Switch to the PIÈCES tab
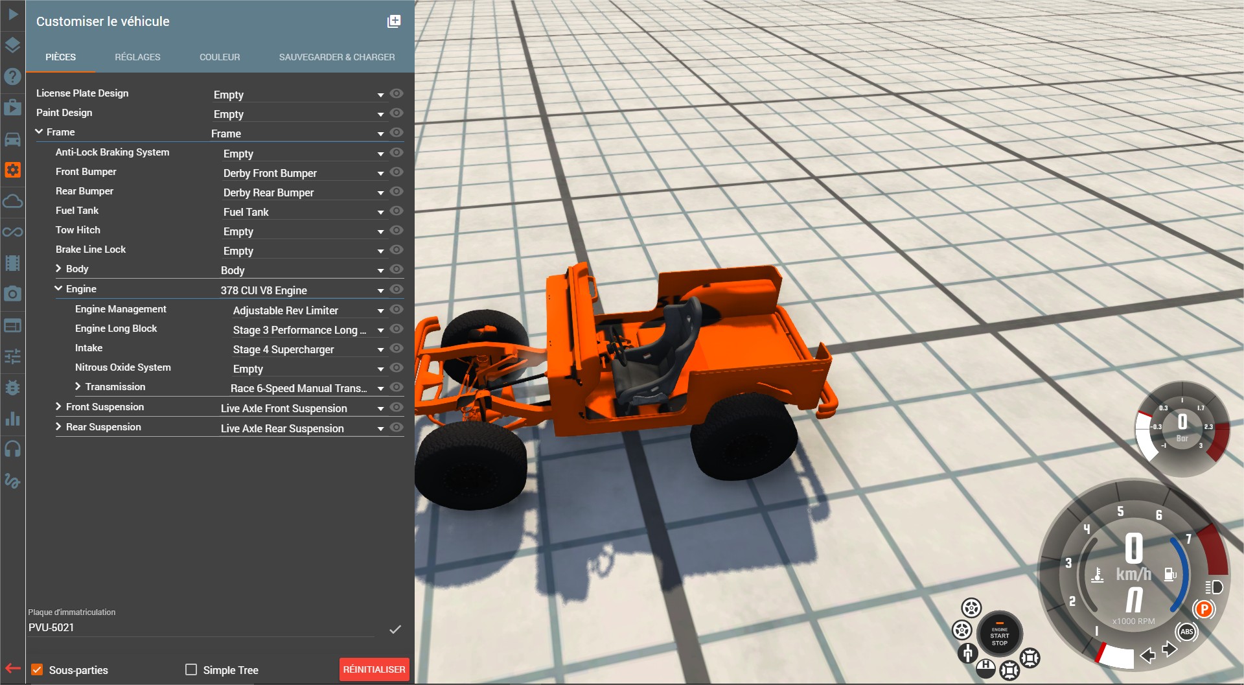Viewport: 1244px width, 685px height. tap(61, 57)
